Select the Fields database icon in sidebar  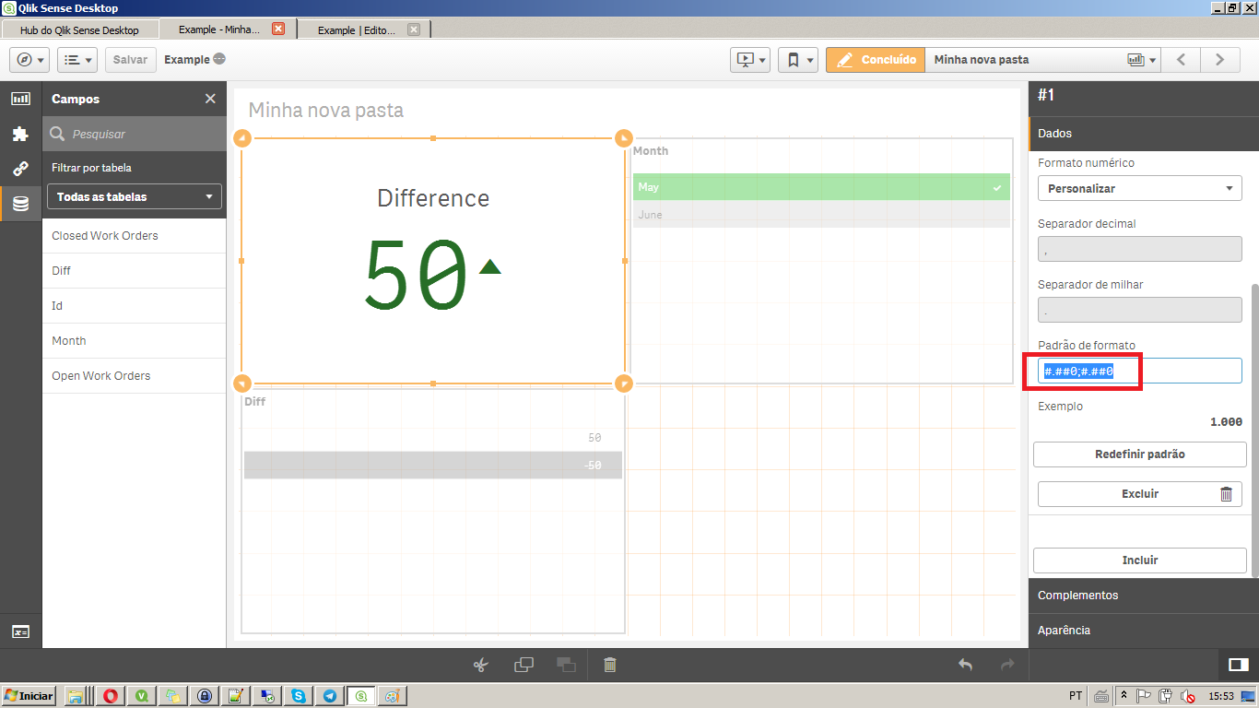(x=20, y=204)
